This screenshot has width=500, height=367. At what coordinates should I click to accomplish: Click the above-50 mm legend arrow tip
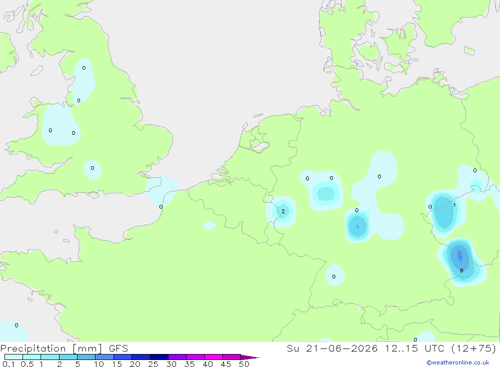click(250, 357)
